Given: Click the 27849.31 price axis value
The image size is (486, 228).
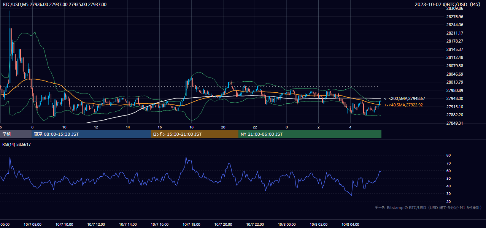Looking at the screenshot, I should [x=454, y=123].
